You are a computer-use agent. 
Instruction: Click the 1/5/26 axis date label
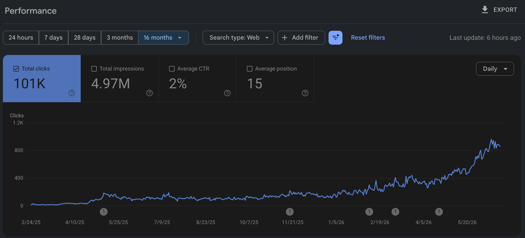[x=336, y=222]
